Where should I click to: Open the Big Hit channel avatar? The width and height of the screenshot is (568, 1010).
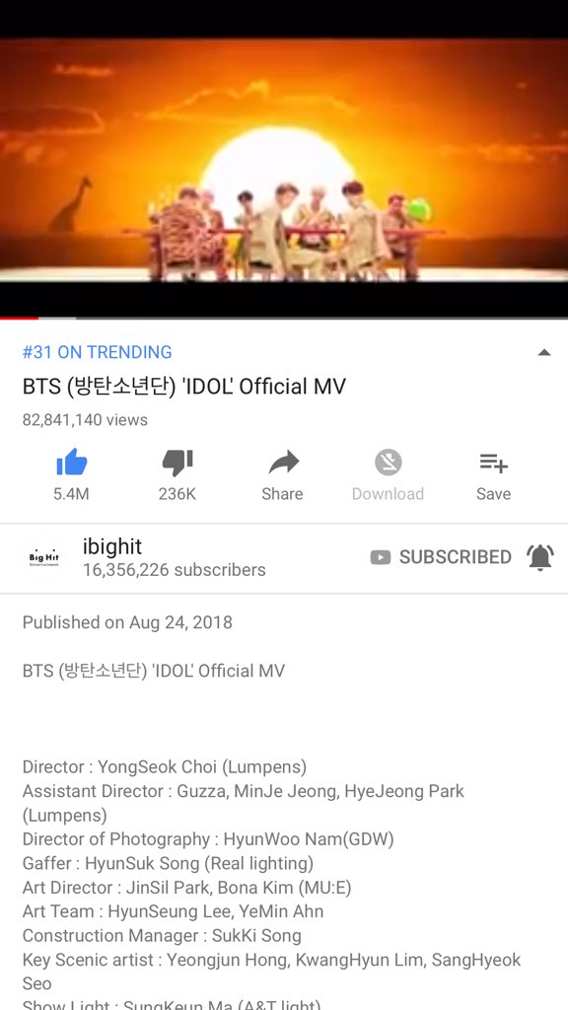(44, 557)
